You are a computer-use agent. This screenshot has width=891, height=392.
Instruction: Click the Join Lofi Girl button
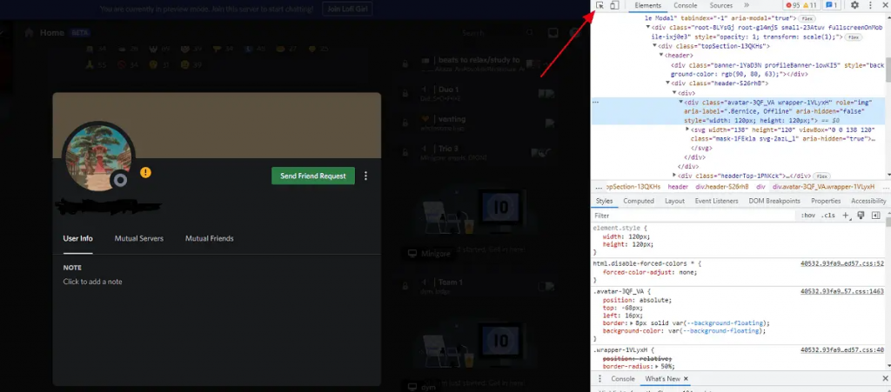tap(348, 9)
